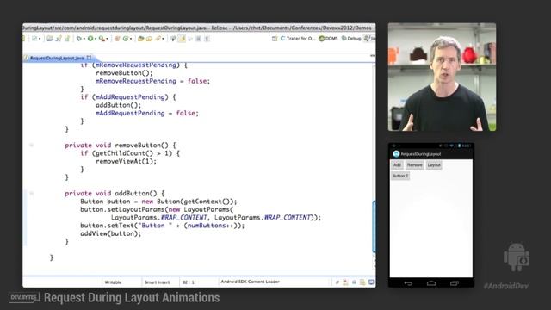Viewport: 551px width, 310px height.
Task: Collapse the removeButton() method fold marker
Action: (x=31, y=146)
